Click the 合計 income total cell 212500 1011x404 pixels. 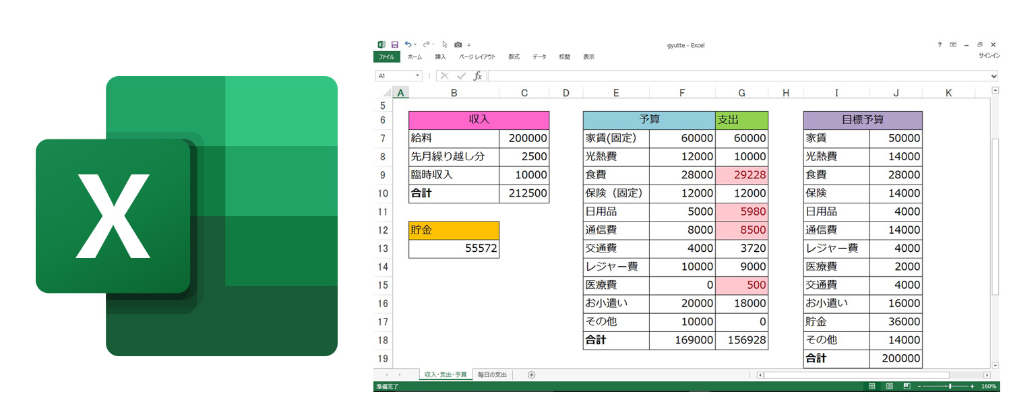[524, 193]
